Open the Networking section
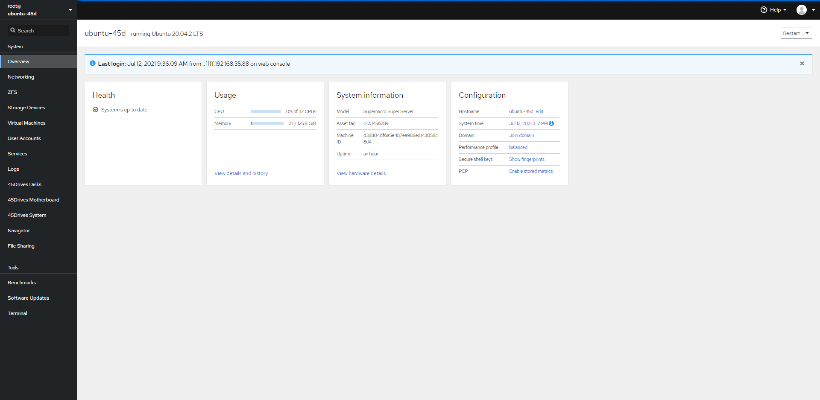820x400 pixels. 20,77
